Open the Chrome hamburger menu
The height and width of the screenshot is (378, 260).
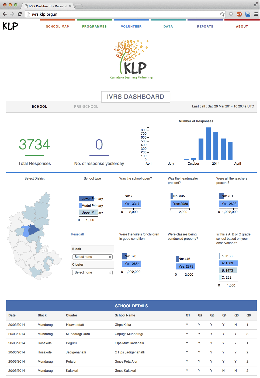[256, 14]
